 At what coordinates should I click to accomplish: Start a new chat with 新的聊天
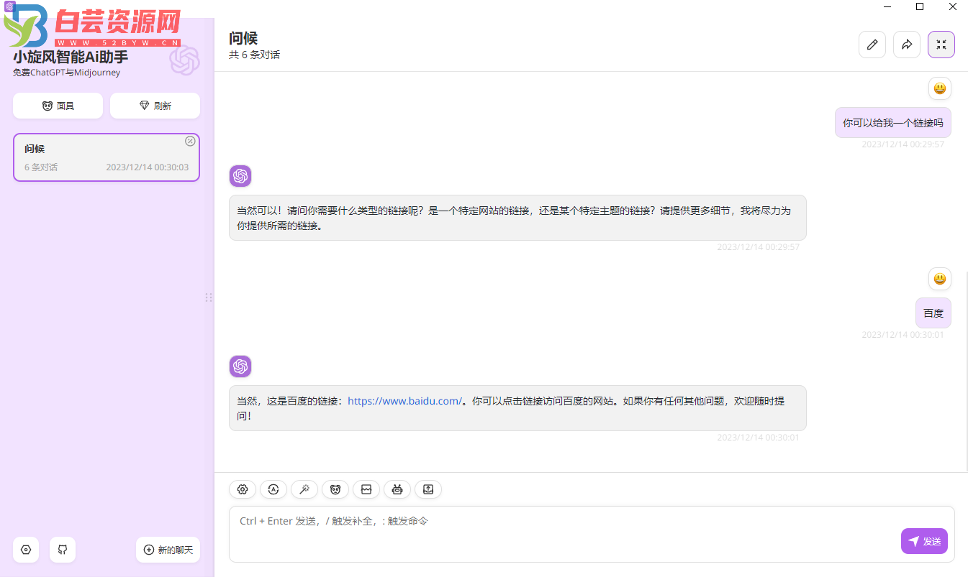pyautogui.click(x=168, y=550)
